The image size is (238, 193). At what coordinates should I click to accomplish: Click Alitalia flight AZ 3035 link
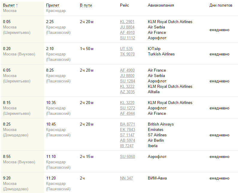[127, 92]
